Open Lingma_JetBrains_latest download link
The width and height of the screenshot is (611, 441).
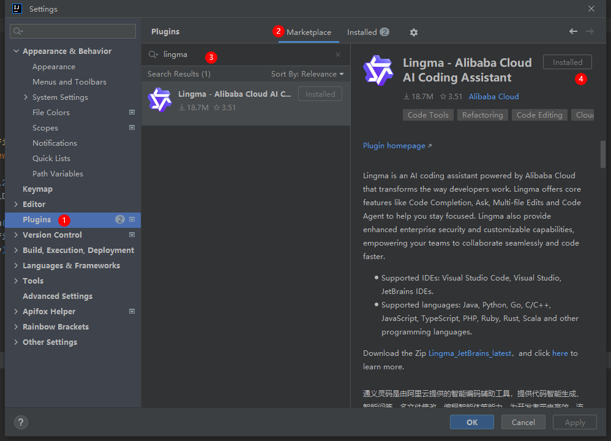pyautogui.click(x=470, y=353)
